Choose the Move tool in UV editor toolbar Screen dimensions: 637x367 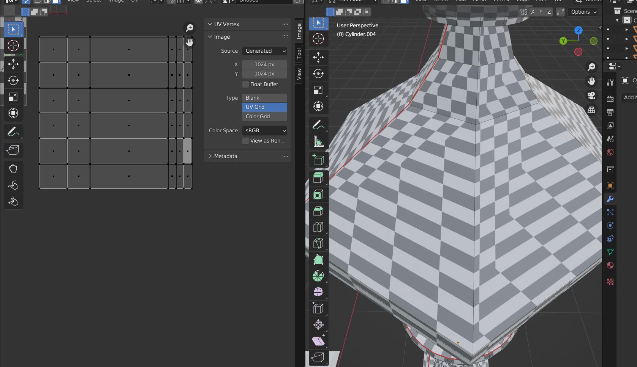13,64
